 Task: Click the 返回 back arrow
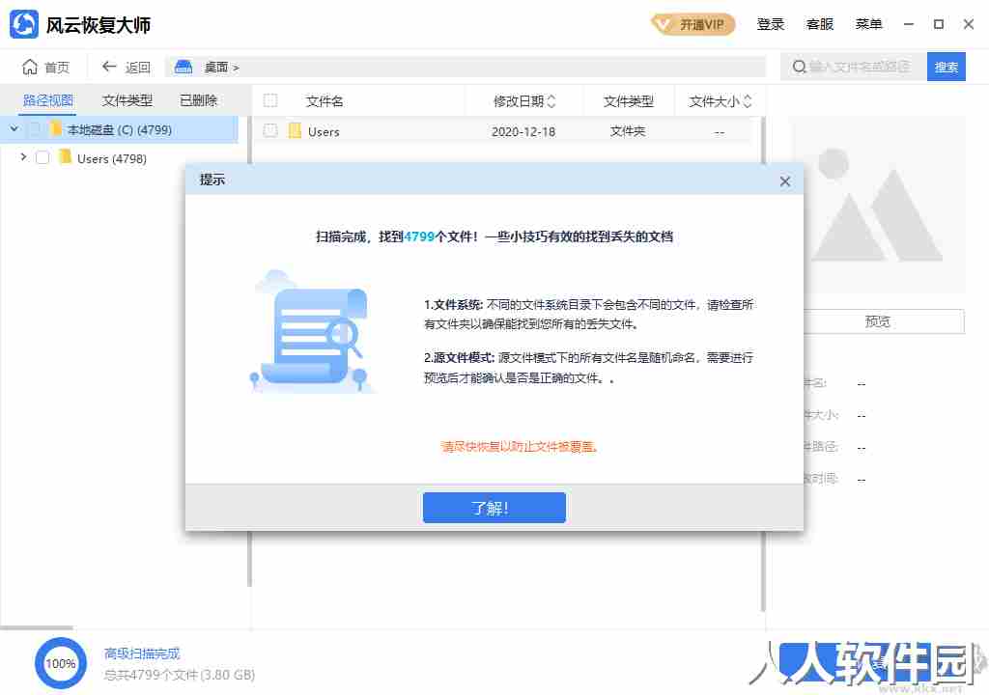coord(109,67)
